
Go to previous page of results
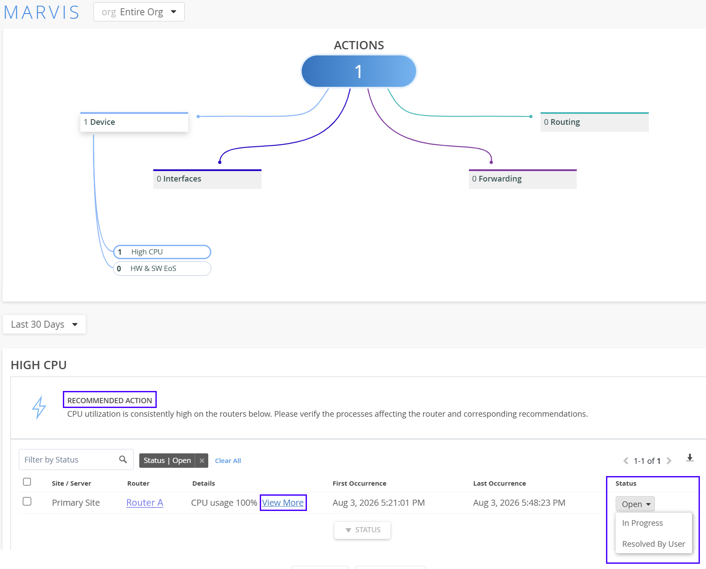[x=626, y=461]
